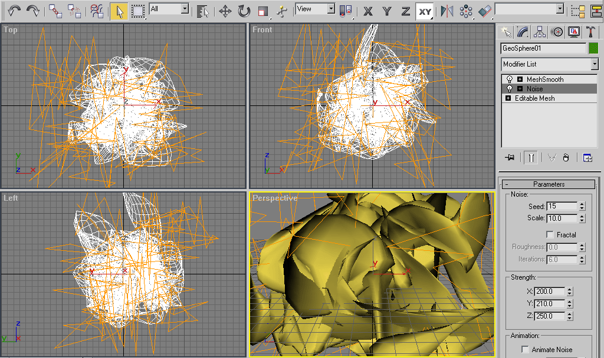This screenshot has width=604, height=358.
Task: Expand Editable Mesh sub-objects plus box
Action: tap(508, 98)
